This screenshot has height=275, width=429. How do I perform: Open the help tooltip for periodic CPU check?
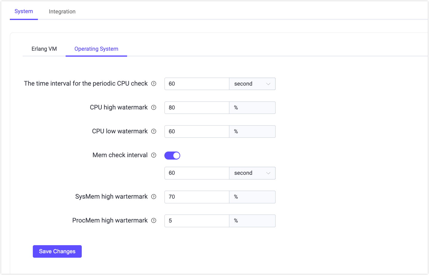pos(154,84)
